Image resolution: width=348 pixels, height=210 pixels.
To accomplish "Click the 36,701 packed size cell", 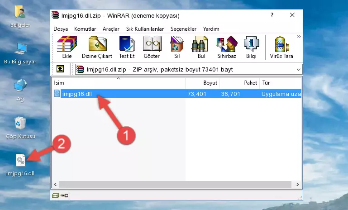I will (x=231, y=94).
